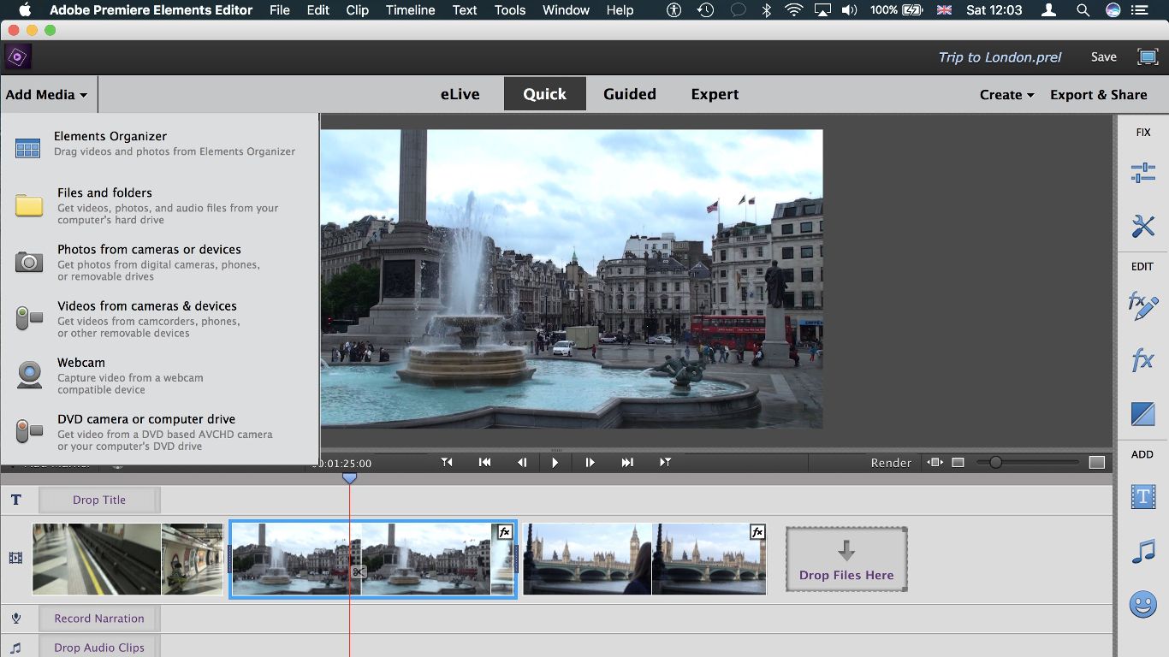Collapse the Add Media dropdown

tap(47, 94)
